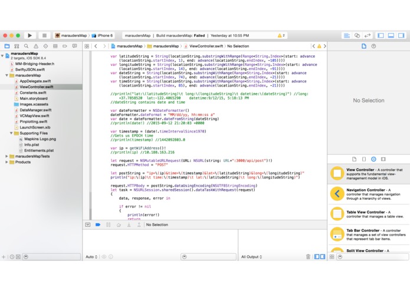
Task: Select the View Controller object
Action: coord(369,174)
